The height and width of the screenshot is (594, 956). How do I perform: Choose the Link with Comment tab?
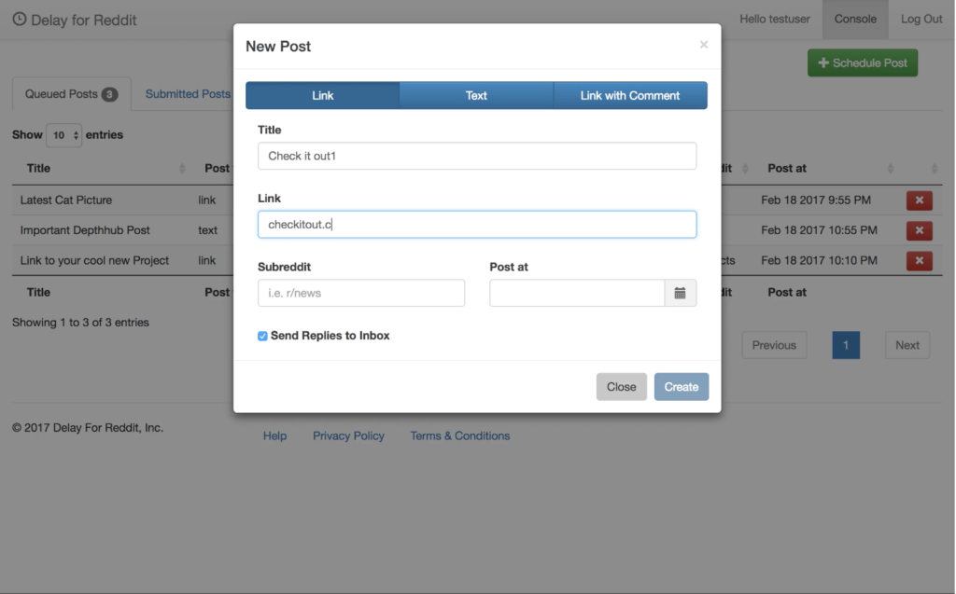tap(630, 96)
